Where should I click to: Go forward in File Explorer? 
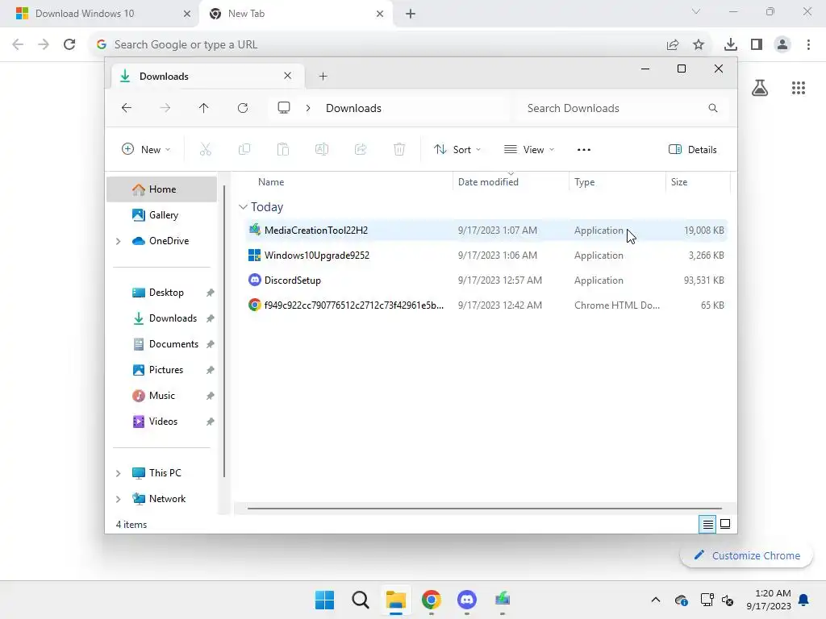165,108
